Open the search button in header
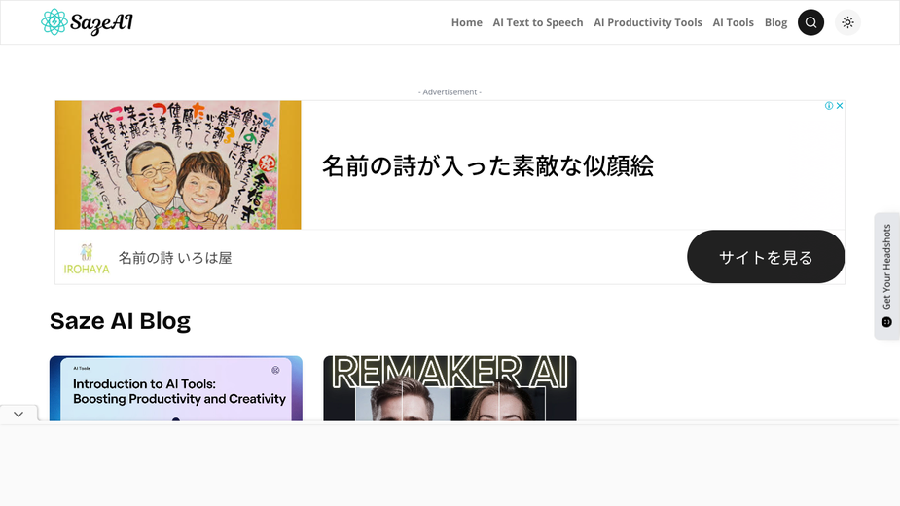Image resolution: width=900 pixels, height=506 pixels. [x=810, y=22]
